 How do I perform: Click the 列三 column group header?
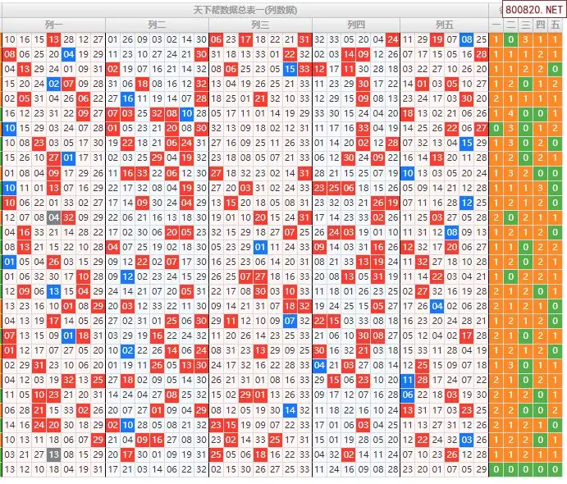click(x=260, y=25)
